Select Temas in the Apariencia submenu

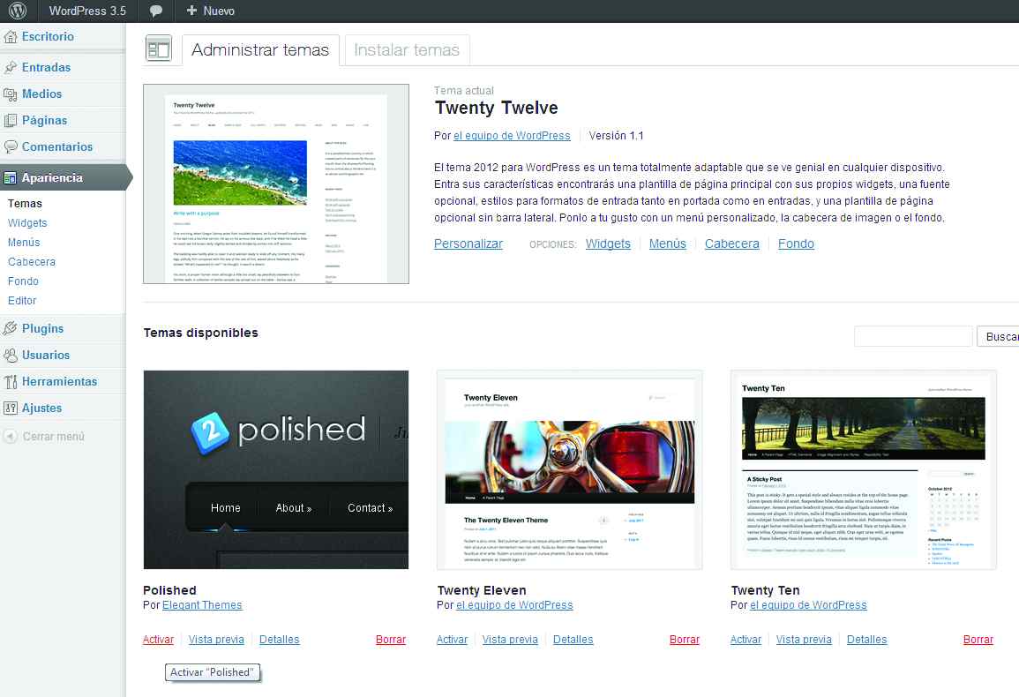click(x=25, y=204)
